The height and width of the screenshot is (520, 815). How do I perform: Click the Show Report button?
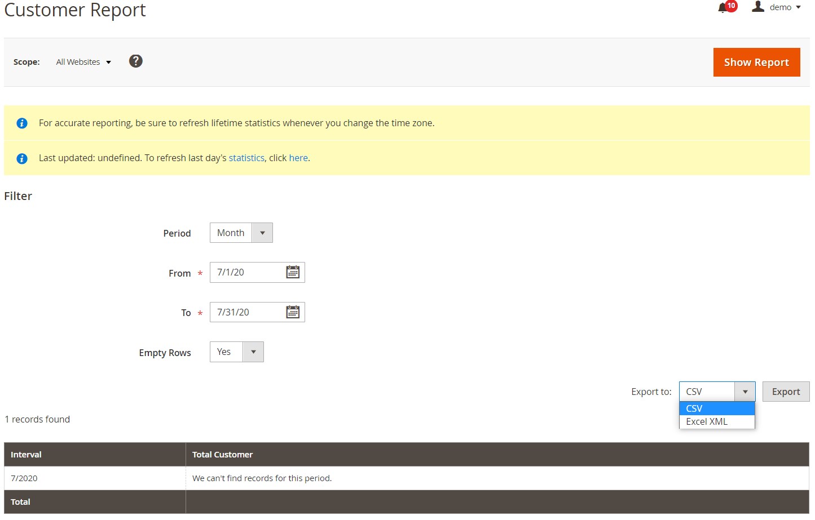[x=756, y=62]
